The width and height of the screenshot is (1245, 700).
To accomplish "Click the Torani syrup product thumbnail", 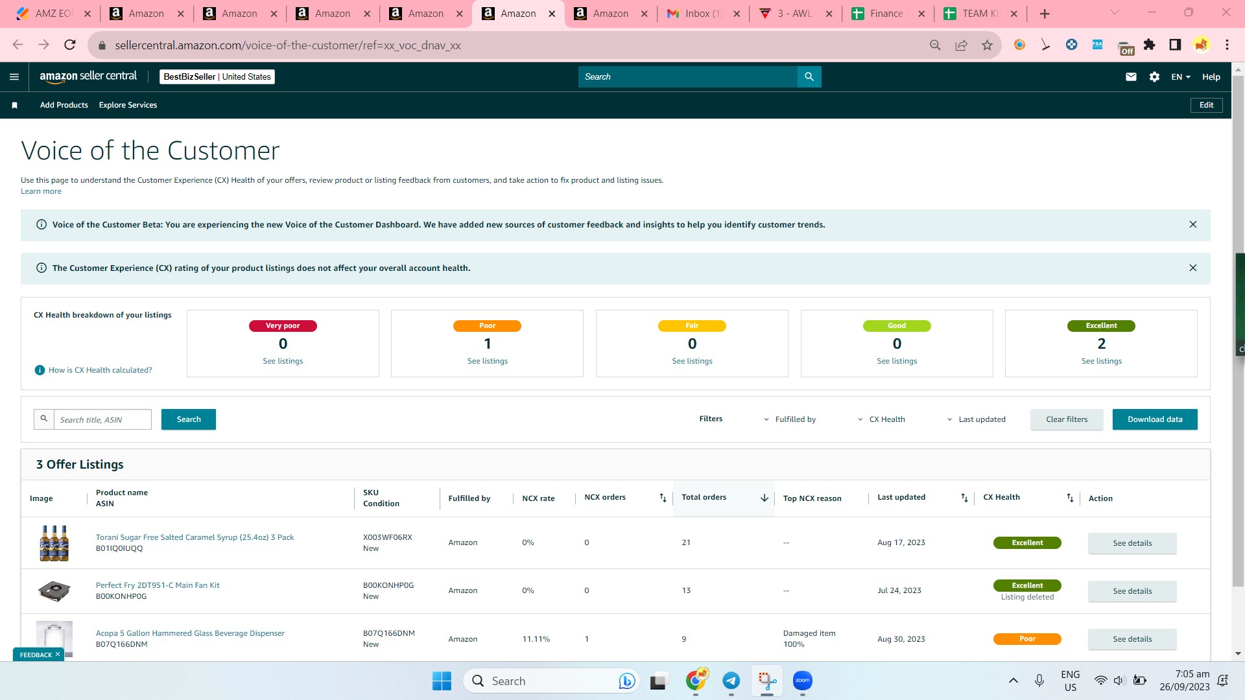I will 54,543.
